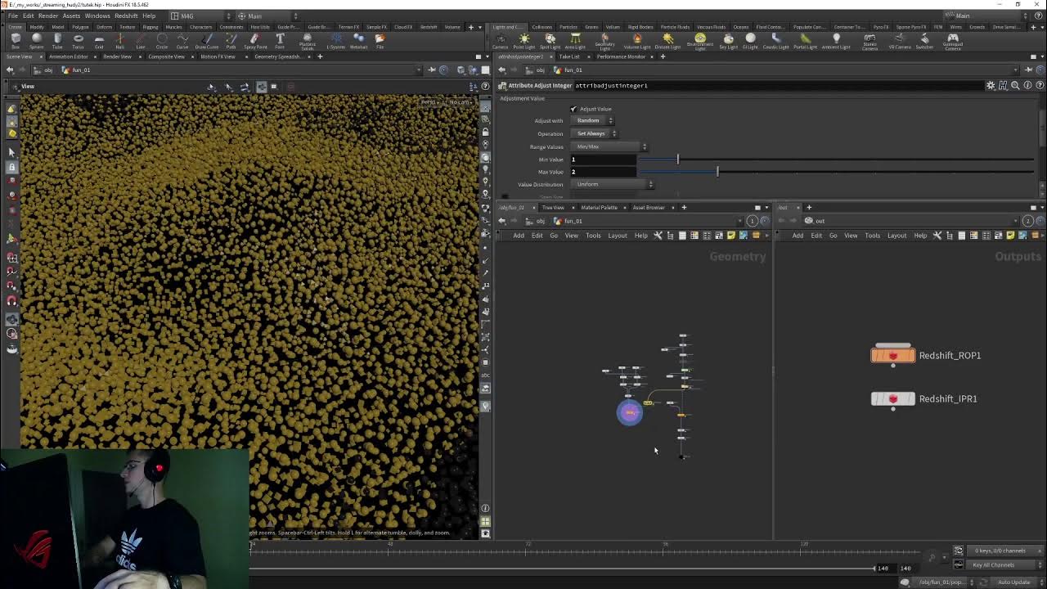Open the Render menu
Screen dimensions: 1047x589
tap(48, 16)
